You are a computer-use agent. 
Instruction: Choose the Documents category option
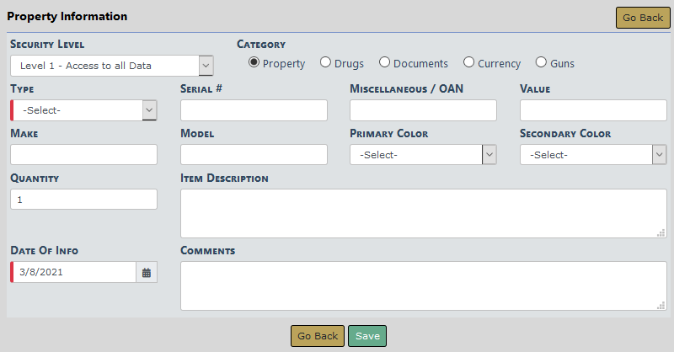384,62
